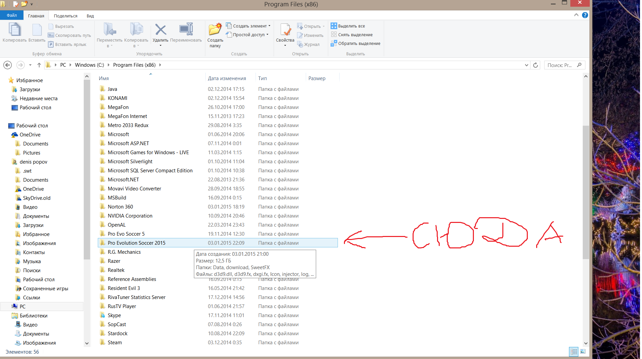Screen dimensions: 642x359
Task: Select Copy path (Скопировать путь)
Action: [x=70, y=35]
